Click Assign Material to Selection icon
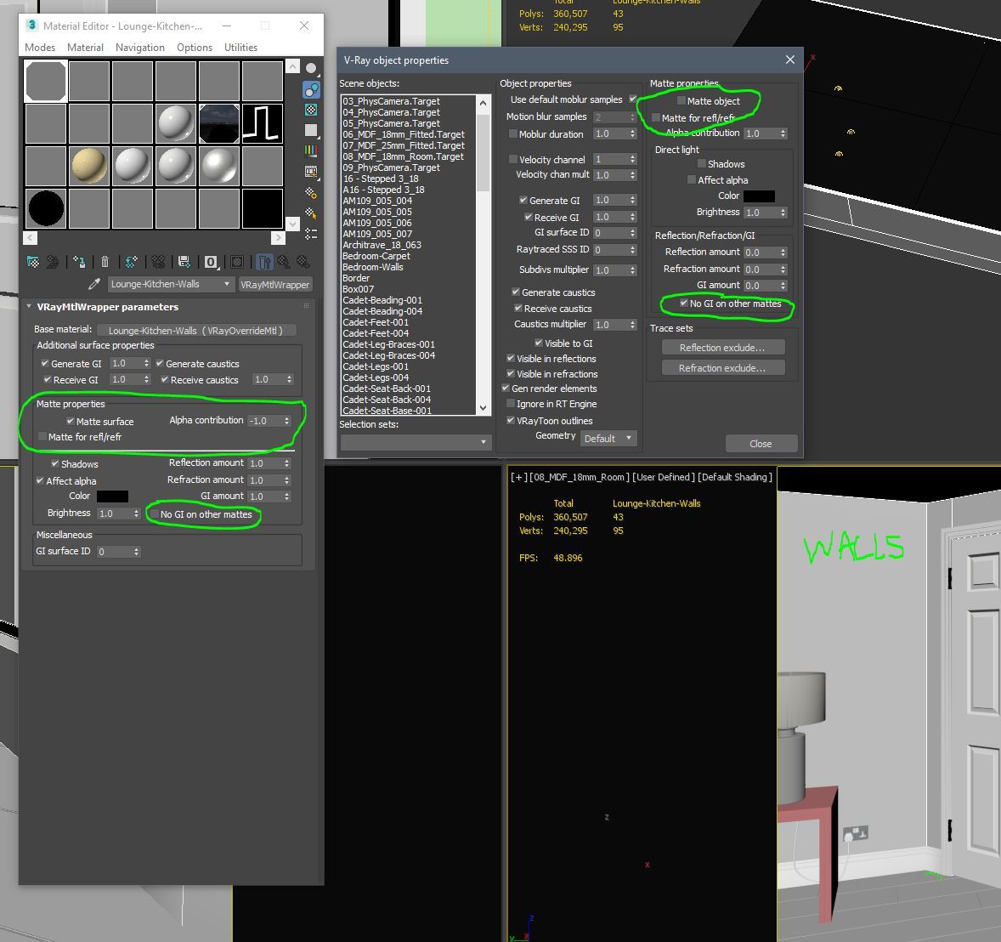The width and height of the screenshot is (1001, 942). [79, 262]
